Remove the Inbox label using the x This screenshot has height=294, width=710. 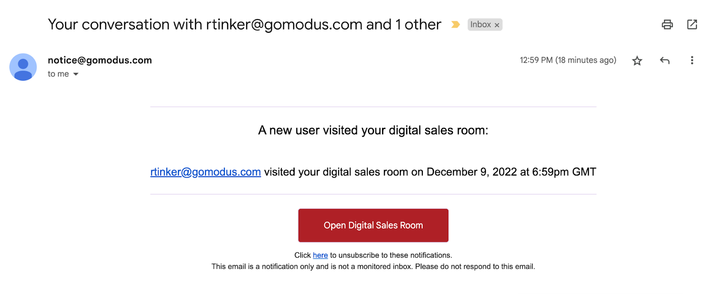(x=497, y=25)
